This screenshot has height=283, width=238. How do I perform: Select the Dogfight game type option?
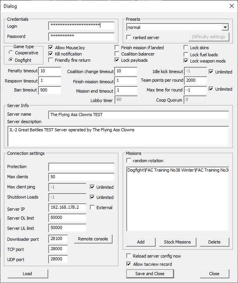tap(11, 60)
